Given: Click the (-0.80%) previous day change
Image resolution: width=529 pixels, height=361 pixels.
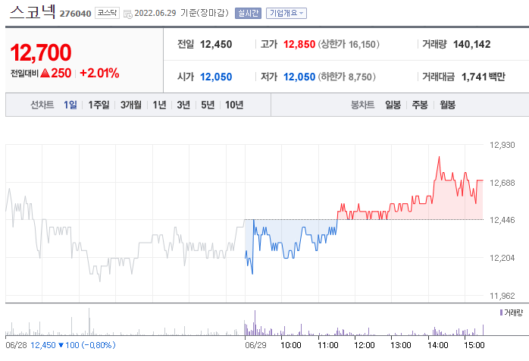Looking at the screenshot, I should coord(99,345).
